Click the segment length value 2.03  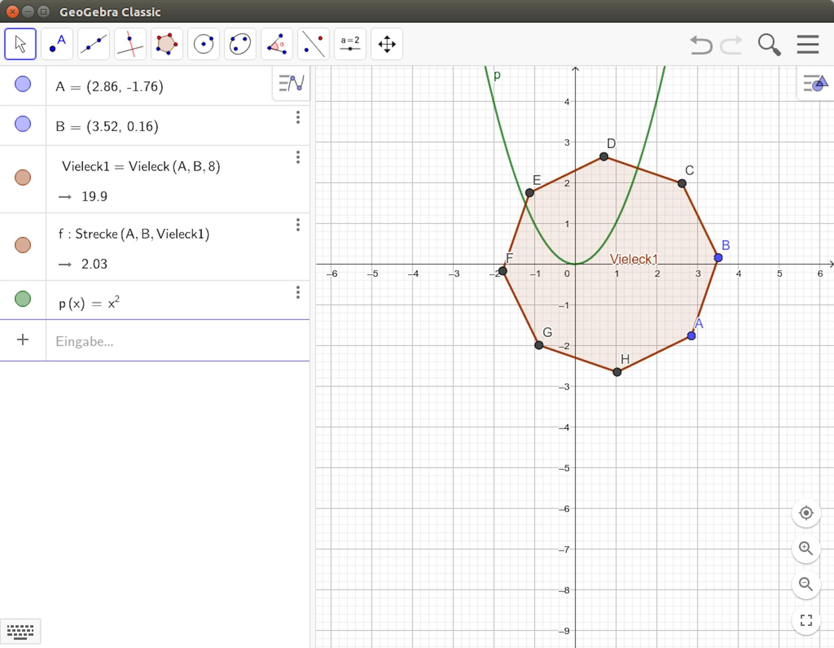pos(94,264)
